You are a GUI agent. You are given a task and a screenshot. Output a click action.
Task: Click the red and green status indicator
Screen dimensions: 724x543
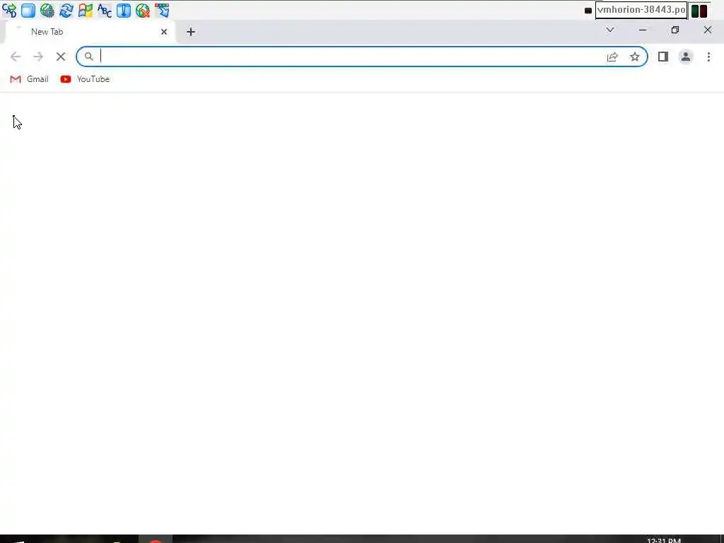[x=699, y=11]
